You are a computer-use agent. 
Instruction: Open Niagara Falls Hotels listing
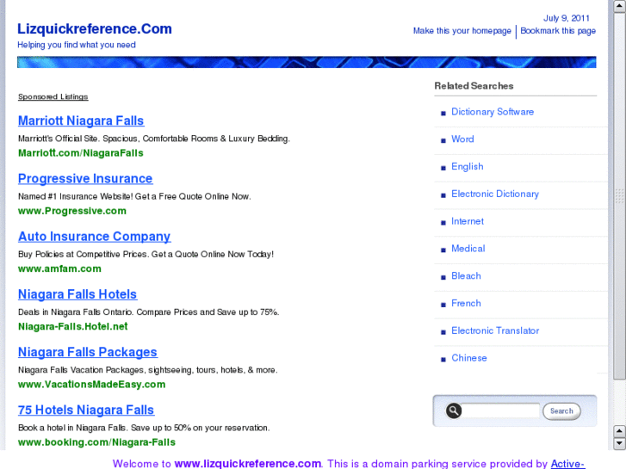click(x=77, y=294)
